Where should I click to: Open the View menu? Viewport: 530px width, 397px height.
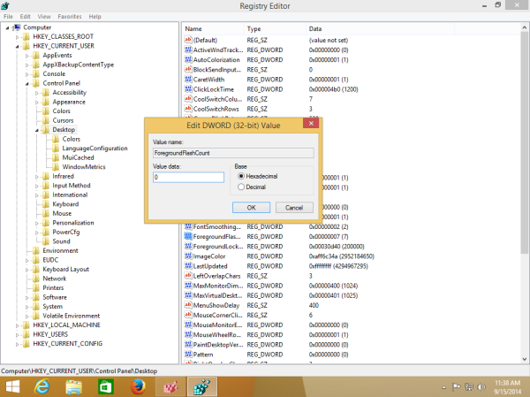pyautogui.click(x=44, y=17)
